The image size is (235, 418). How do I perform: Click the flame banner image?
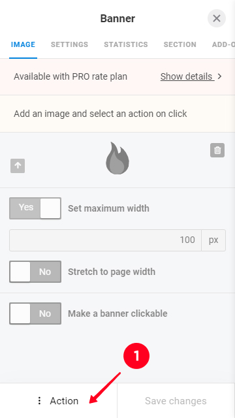[117, 158]
